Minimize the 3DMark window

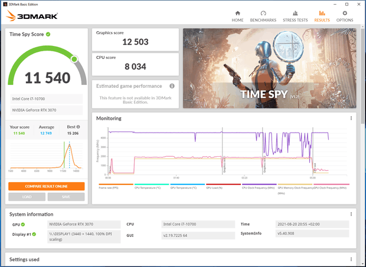coord(335,4)
